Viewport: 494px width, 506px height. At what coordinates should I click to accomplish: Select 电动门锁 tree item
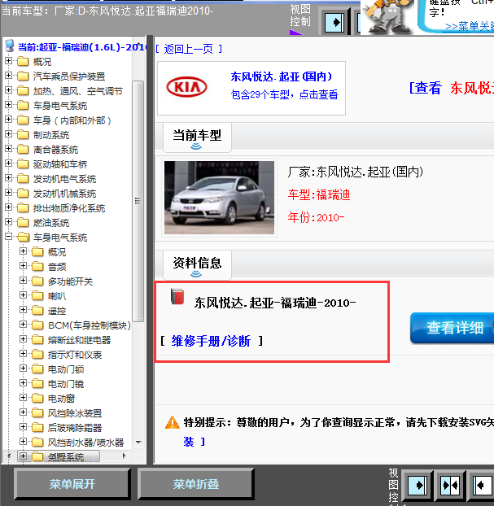point(66,369)
